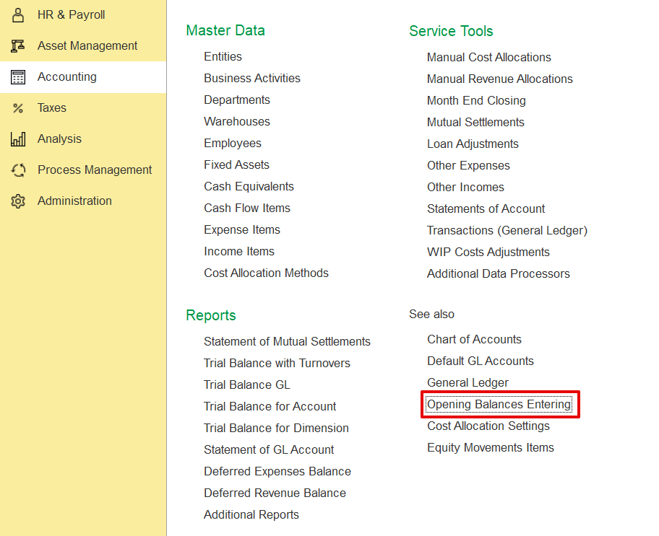This screenshot has height=536, width=659.
Task: Switch to the Analysis section
Action: [x=59, y=139]
